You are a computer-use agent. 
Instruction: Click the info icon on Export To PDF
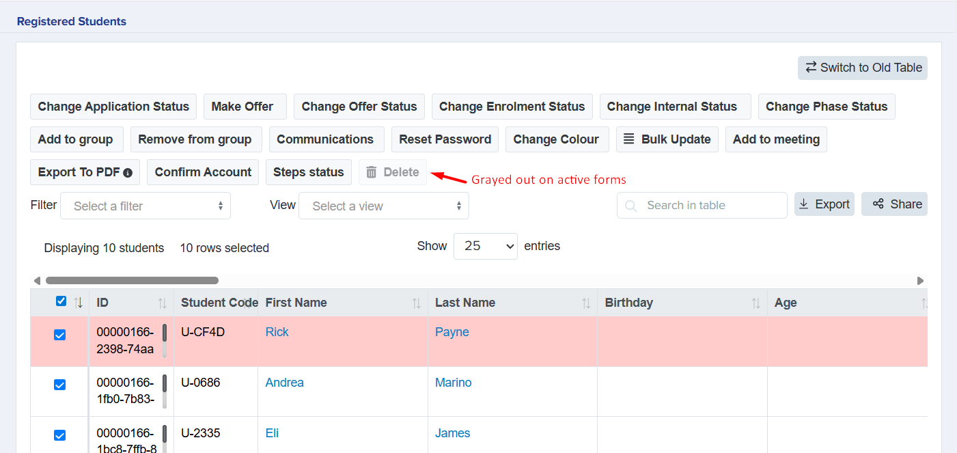(x=128, y=173)
